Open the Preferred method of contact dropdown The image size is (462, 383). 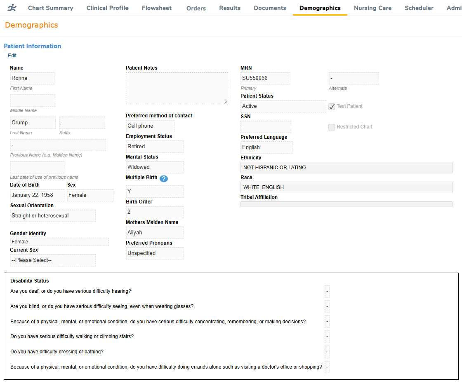point(150,126)
